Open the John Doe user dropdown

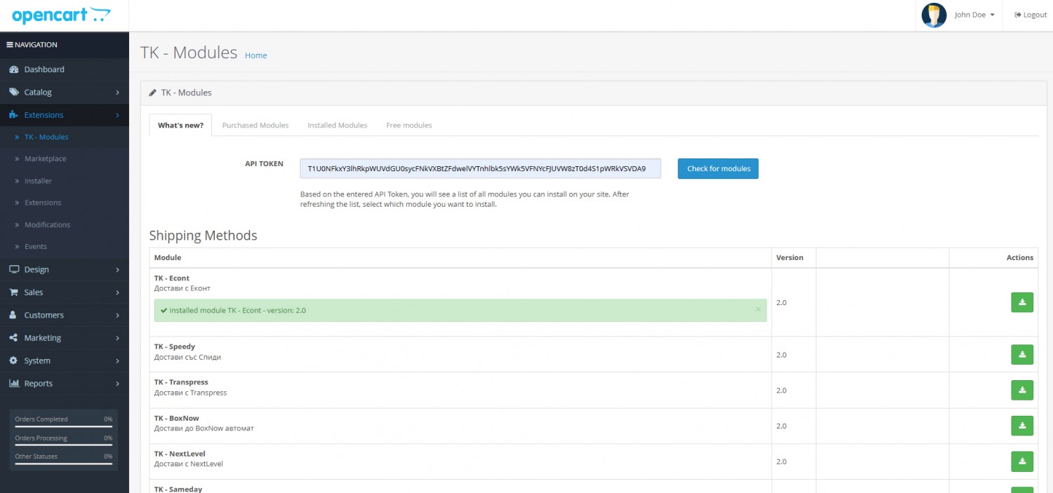(x=974, y=15)
